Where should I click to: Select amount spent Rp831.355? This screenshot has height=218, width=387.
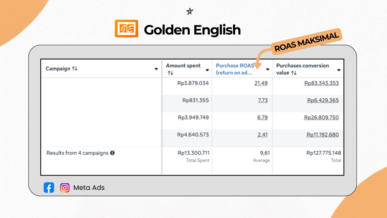click(196, 101)
